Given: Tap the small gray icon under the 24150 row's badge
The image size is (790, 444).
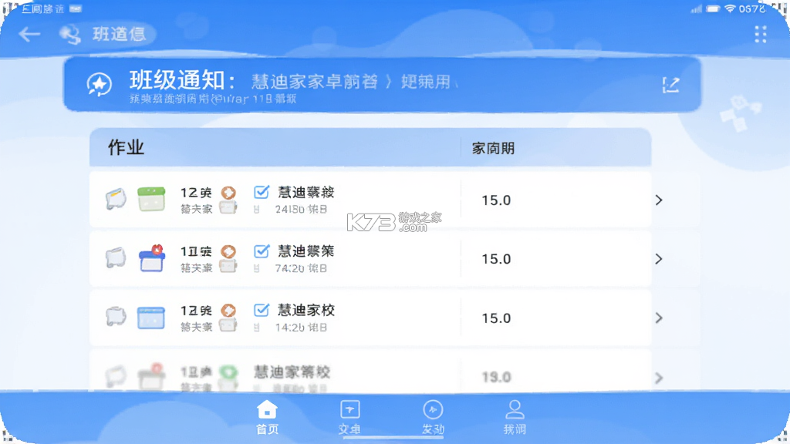Looking at the screenshot, I should click(228, 207).
